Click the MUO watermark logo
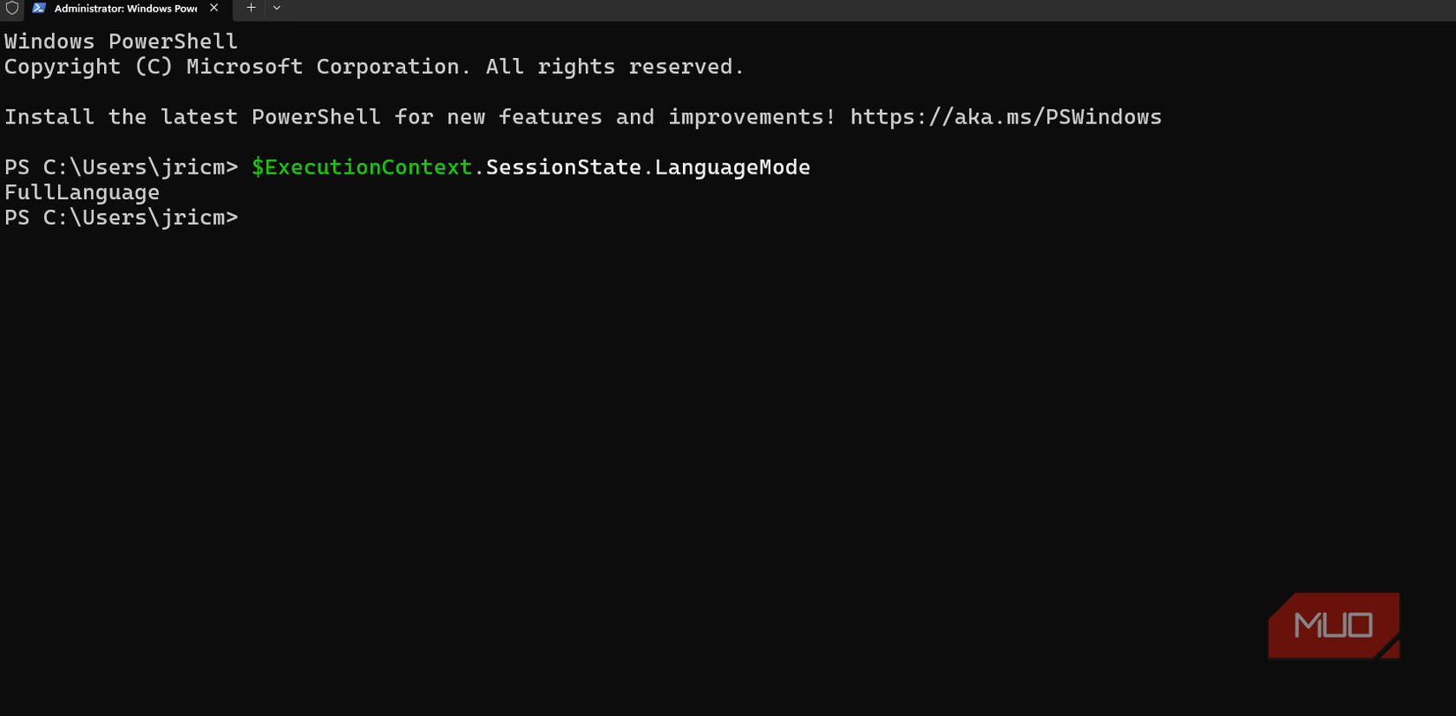Image resolution: width=1456 pixels, height=716 pixels. 1333,625
